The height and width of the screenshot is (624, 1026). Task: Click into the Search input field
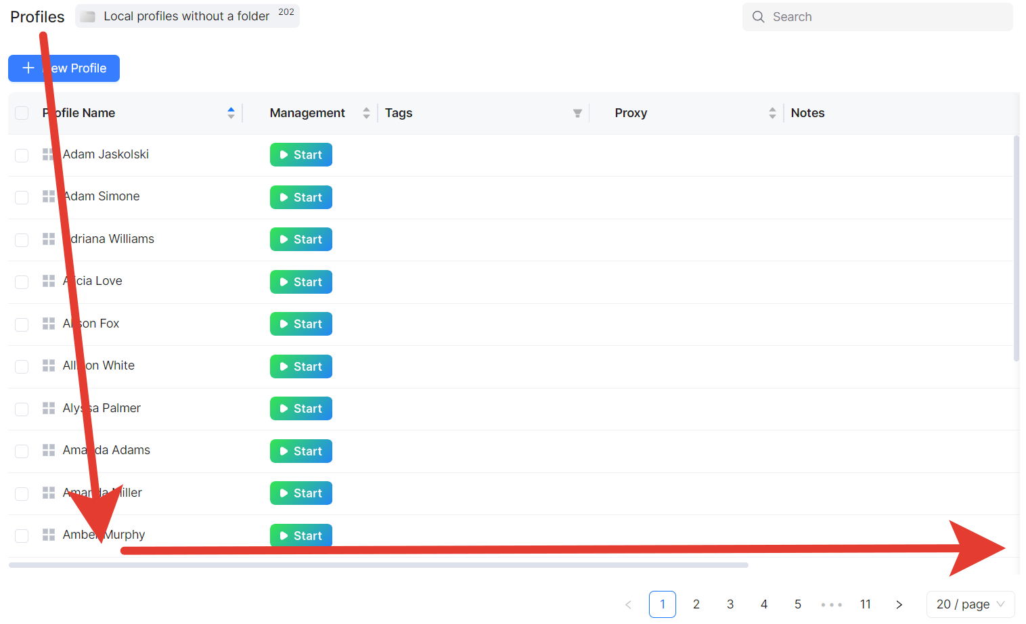coord(887,17)
